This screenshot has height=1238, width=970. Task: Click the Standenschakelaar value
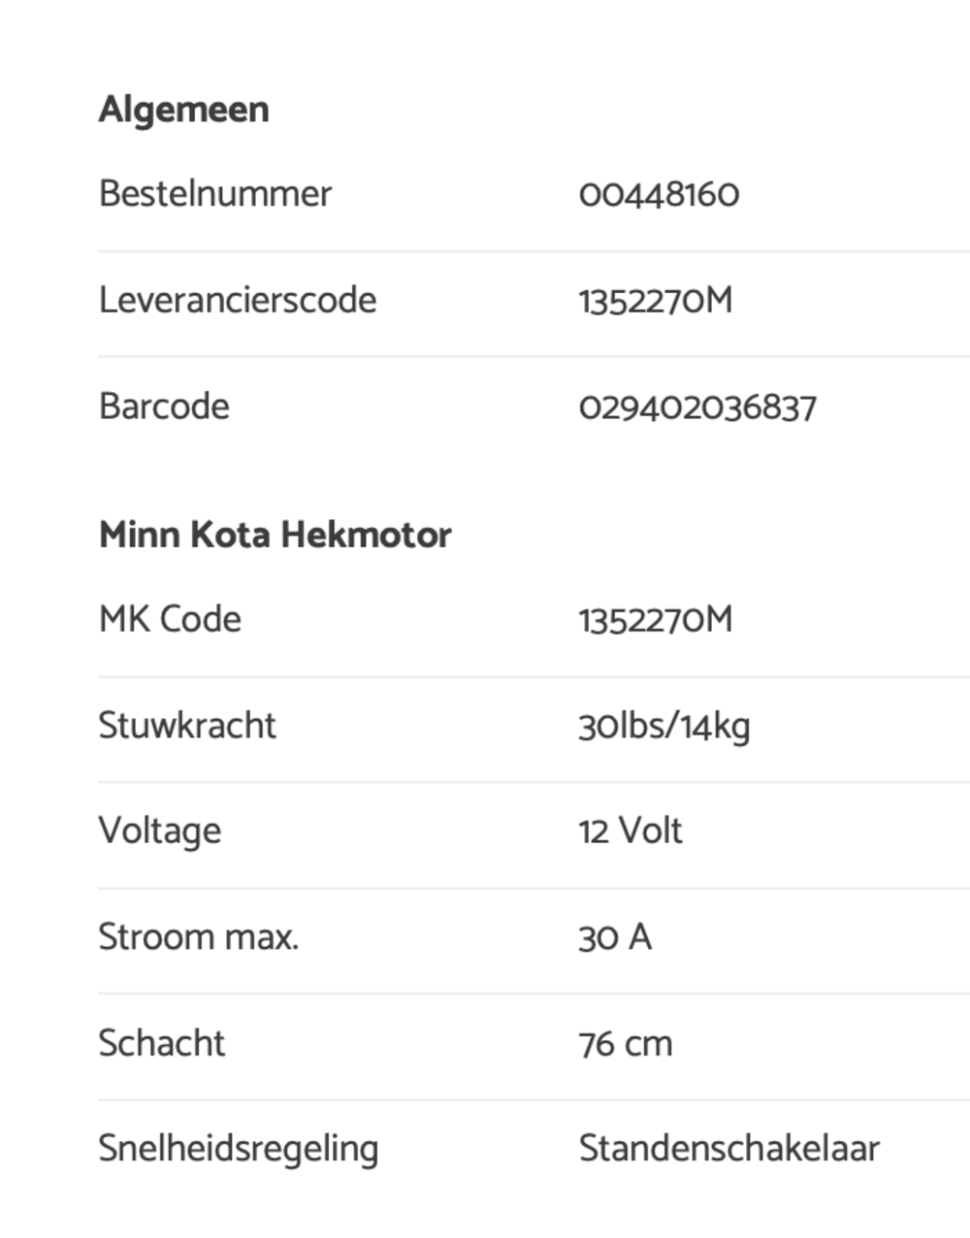pyautogui.click(x=728, y=1149)
